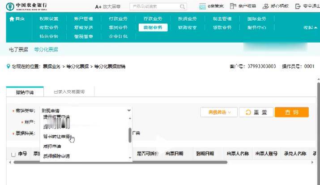Open the 等分化票据 sub-navigation link
Image resolution: width=320 pixels, height=185 pixels.
(x=46, y=49)
